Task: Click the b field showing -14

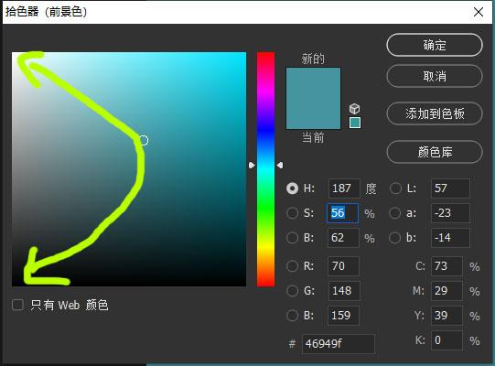Action: tap(450, 238)
